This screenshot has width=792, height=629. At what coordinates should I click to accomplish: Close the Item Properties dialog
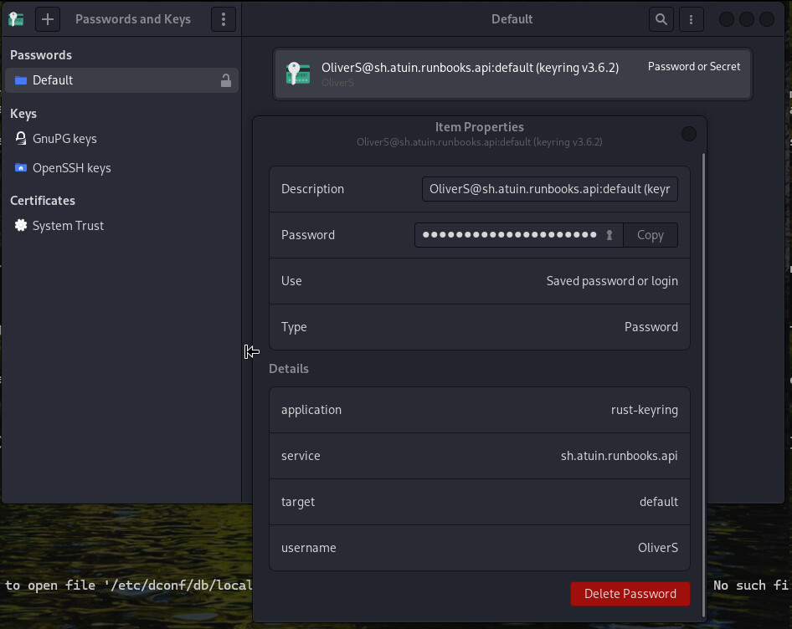click(x=689, y=134)
